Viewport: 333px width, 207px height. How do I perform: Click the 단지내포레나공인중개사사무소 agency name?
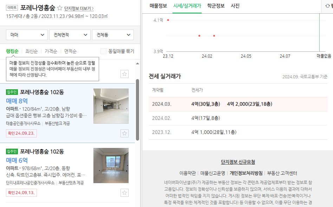(x=30, y=183)
